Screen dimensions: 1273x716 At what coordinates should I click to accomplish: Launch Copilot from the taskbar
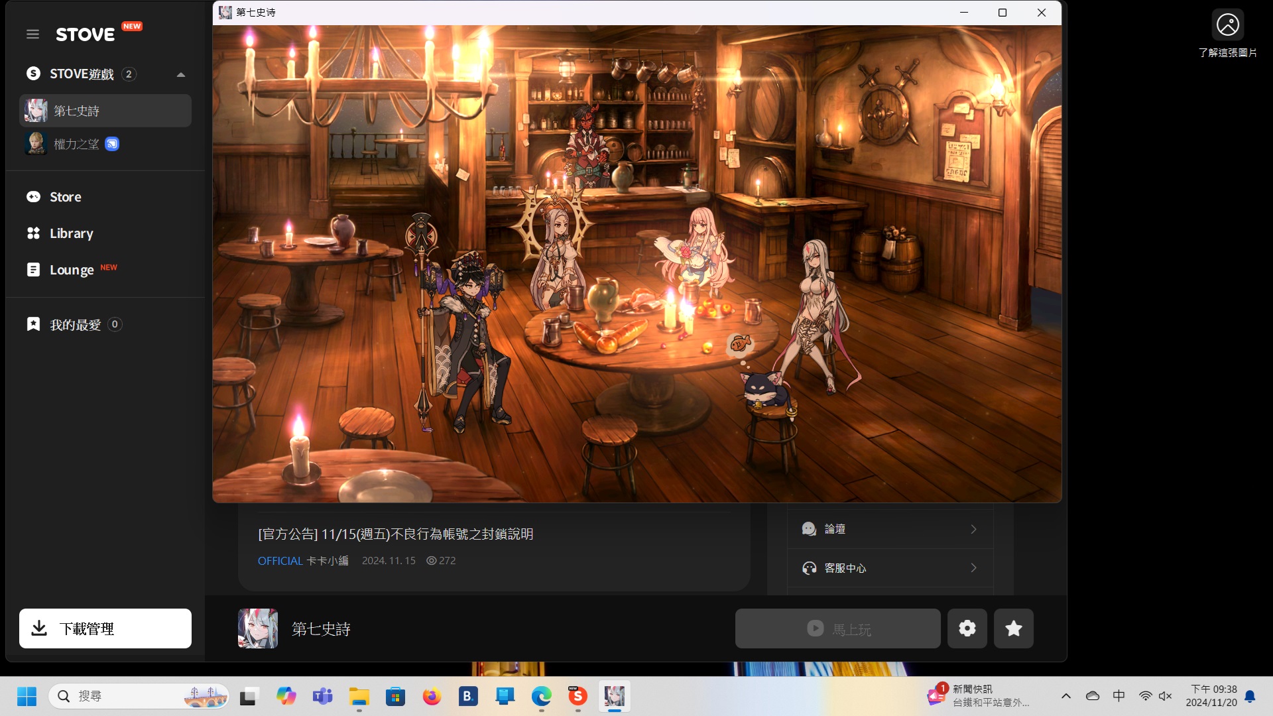coord(286,696)
